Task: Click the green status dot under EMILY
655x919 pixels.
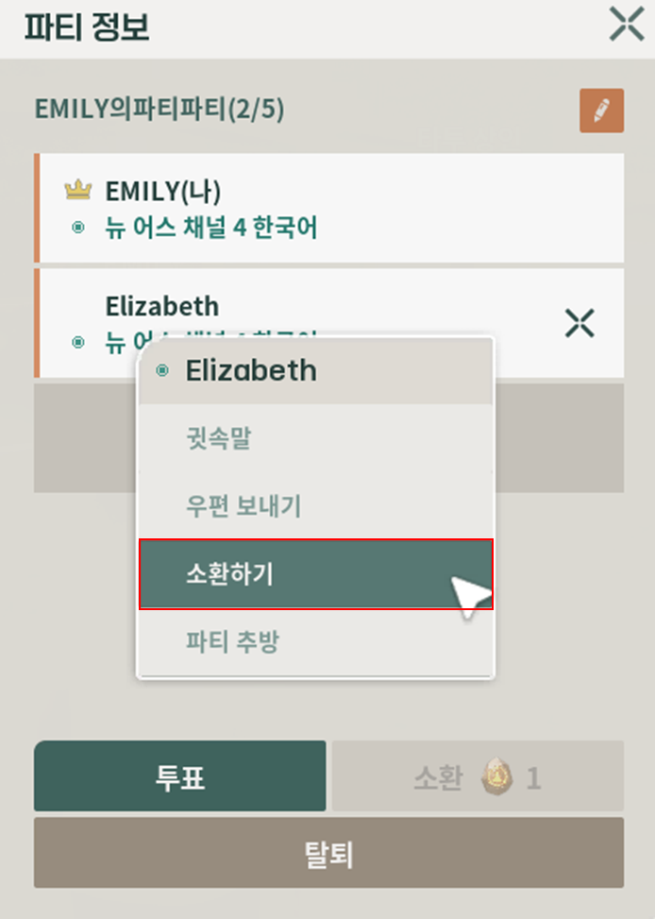Action: (78, 228)
